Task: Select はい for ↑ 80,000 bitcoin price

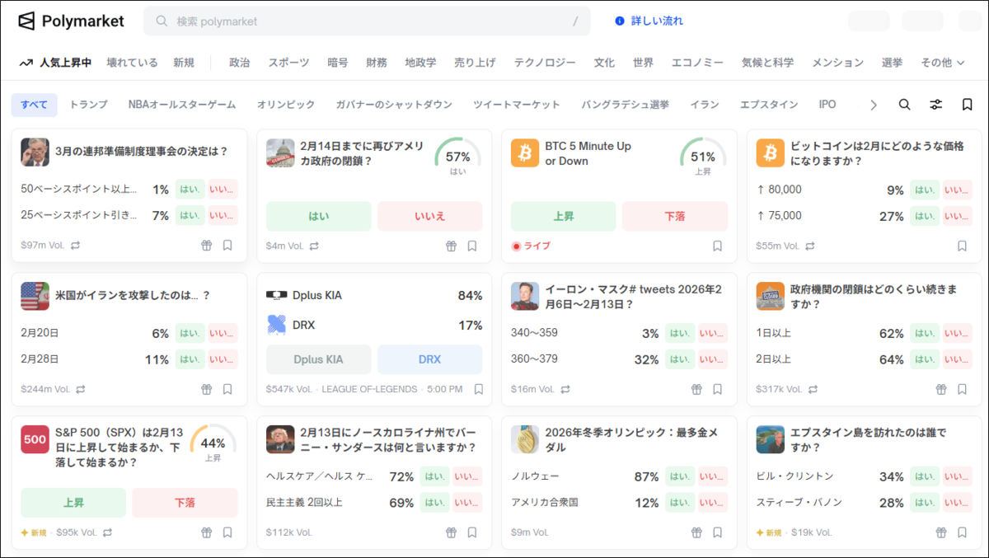Action: pyautogui.click(x=925, y=190)
